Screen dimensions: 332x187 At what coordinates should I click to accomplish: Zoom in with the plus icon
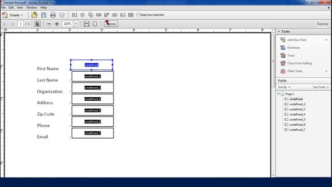coord(57,24)
